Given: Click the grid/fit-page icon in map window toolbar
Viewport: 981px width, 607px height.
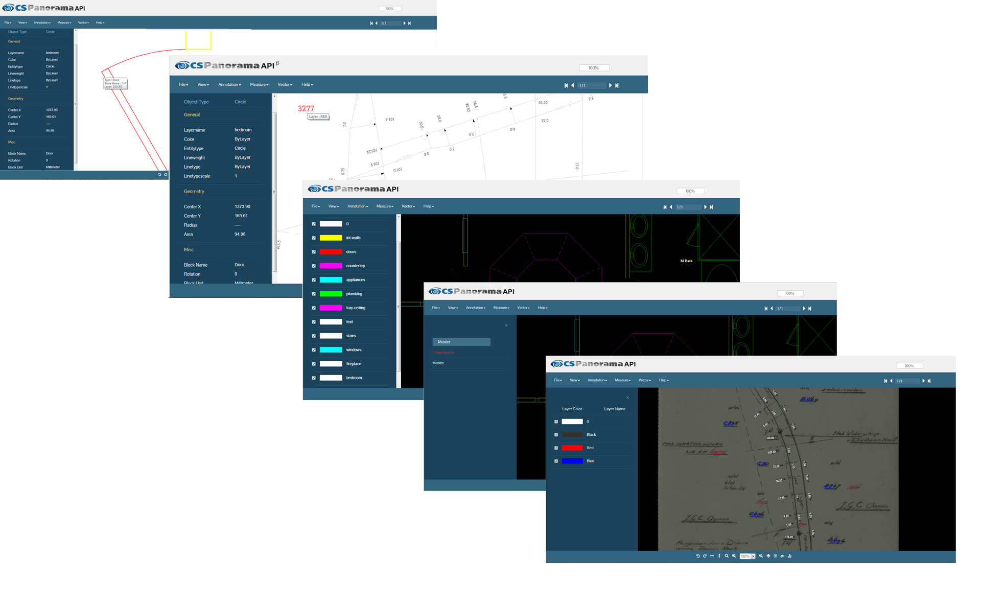Looking at the screenshot, I should [x=775, y=556].
